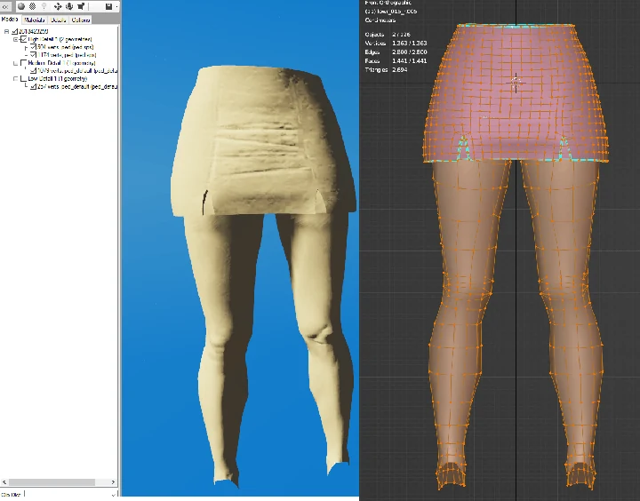Select the Medium Detail (1 geometry) row
This screenshot has width=640, height=501.
point(61,63)
